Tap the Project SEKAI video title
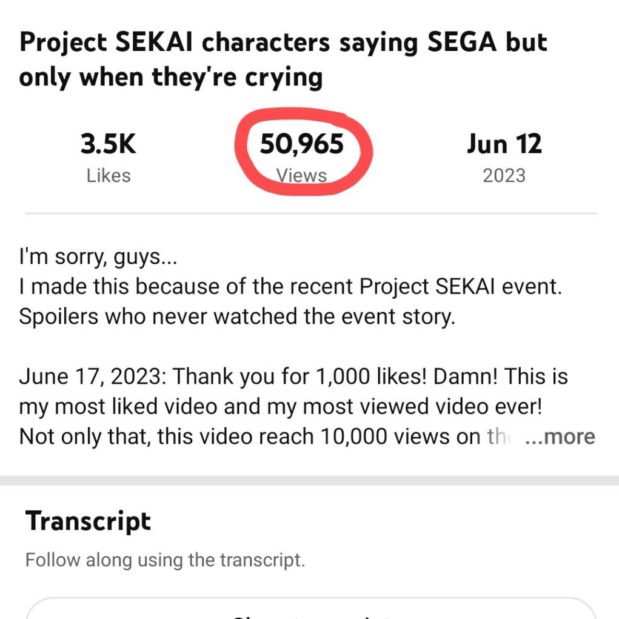This screenshot has height=619, width=619. click(x=283, y=59)
